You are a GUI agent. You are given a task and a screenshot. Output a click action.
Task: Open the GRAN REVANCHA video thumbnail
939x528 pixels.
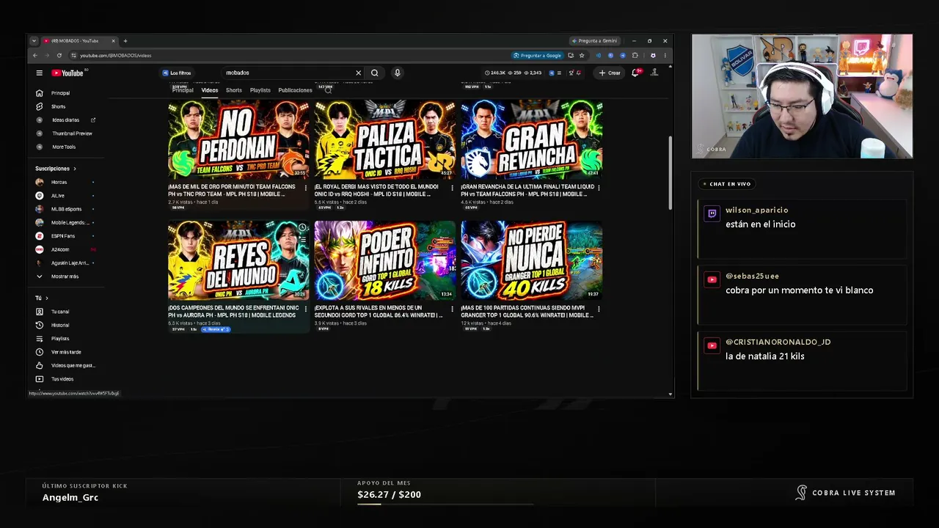coord(532,139)
